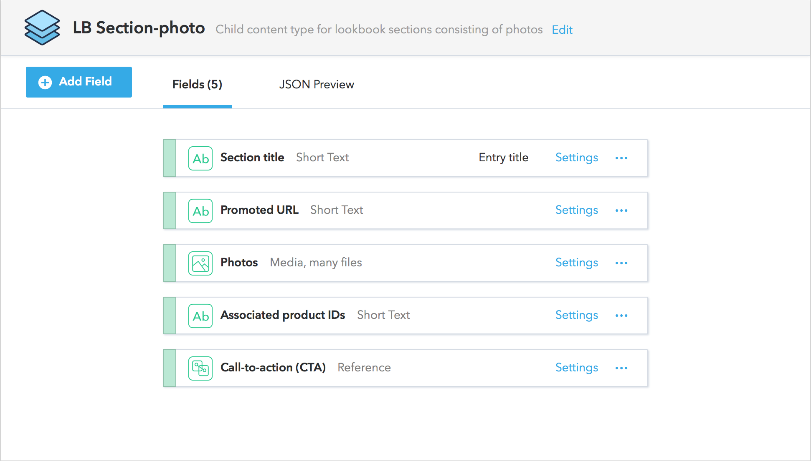Open three-dots menu for Call-to-action field
Viewport: 811px width, 461px height.
coord(621,368)
